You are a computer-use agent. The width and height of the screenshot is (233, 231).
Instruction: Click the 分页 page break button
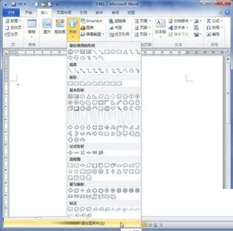(12, 34)
